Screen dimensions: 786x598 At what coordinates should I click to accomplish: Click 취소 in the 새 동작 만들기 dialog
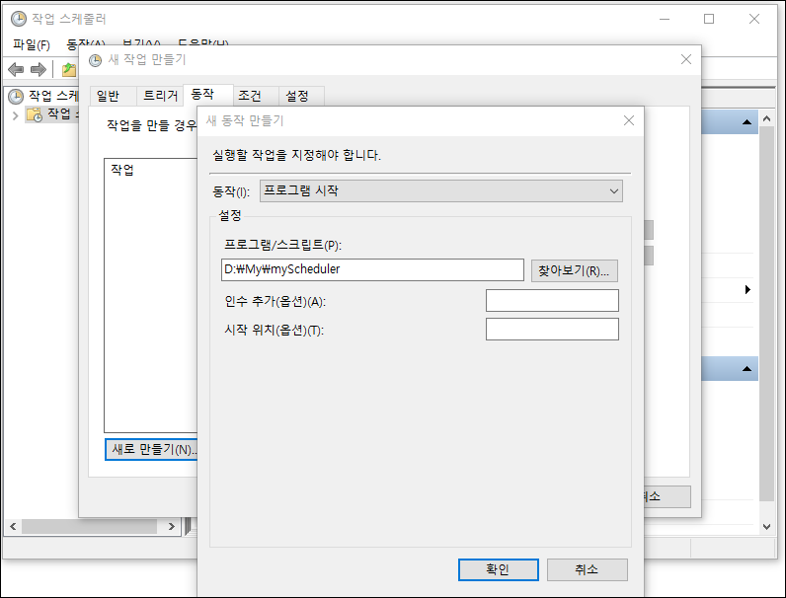click(587, 569)
